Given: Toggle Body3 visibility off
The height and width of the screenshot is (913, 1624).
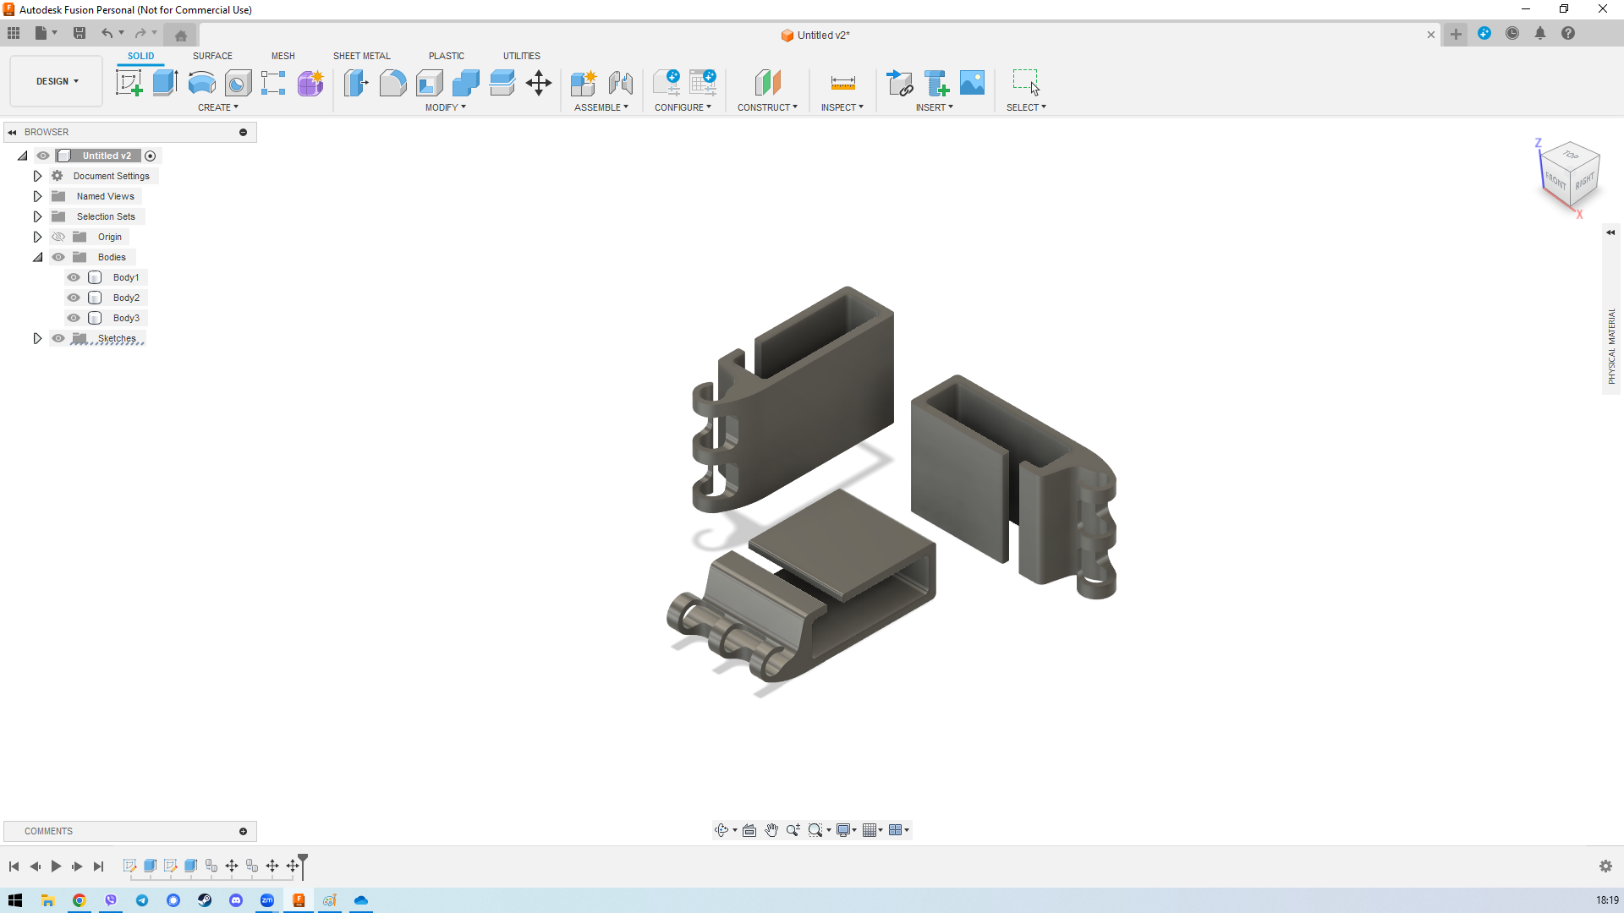Looking at the screenshot, I should point(74,318).
